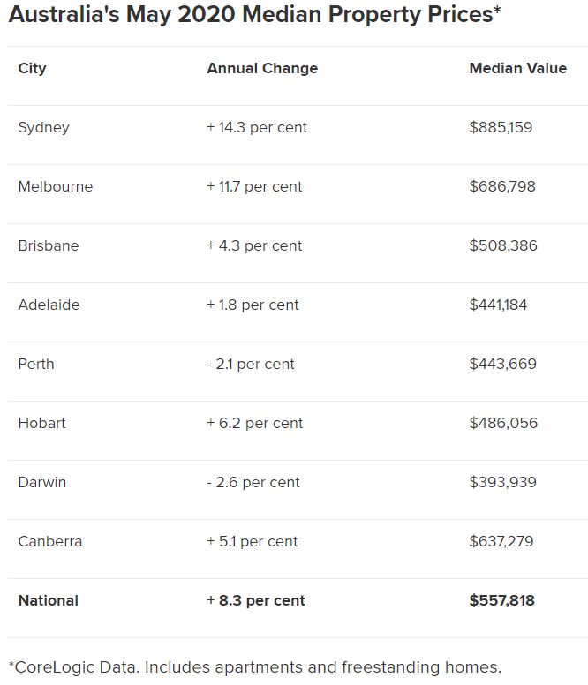
Task: Select the Median Value column header
Action: [x=517, y=68]
